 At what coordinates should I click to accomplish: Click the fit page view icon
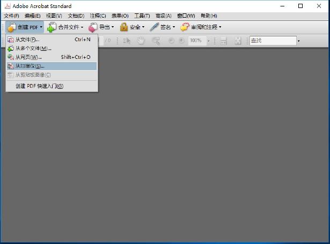[238, 41]
